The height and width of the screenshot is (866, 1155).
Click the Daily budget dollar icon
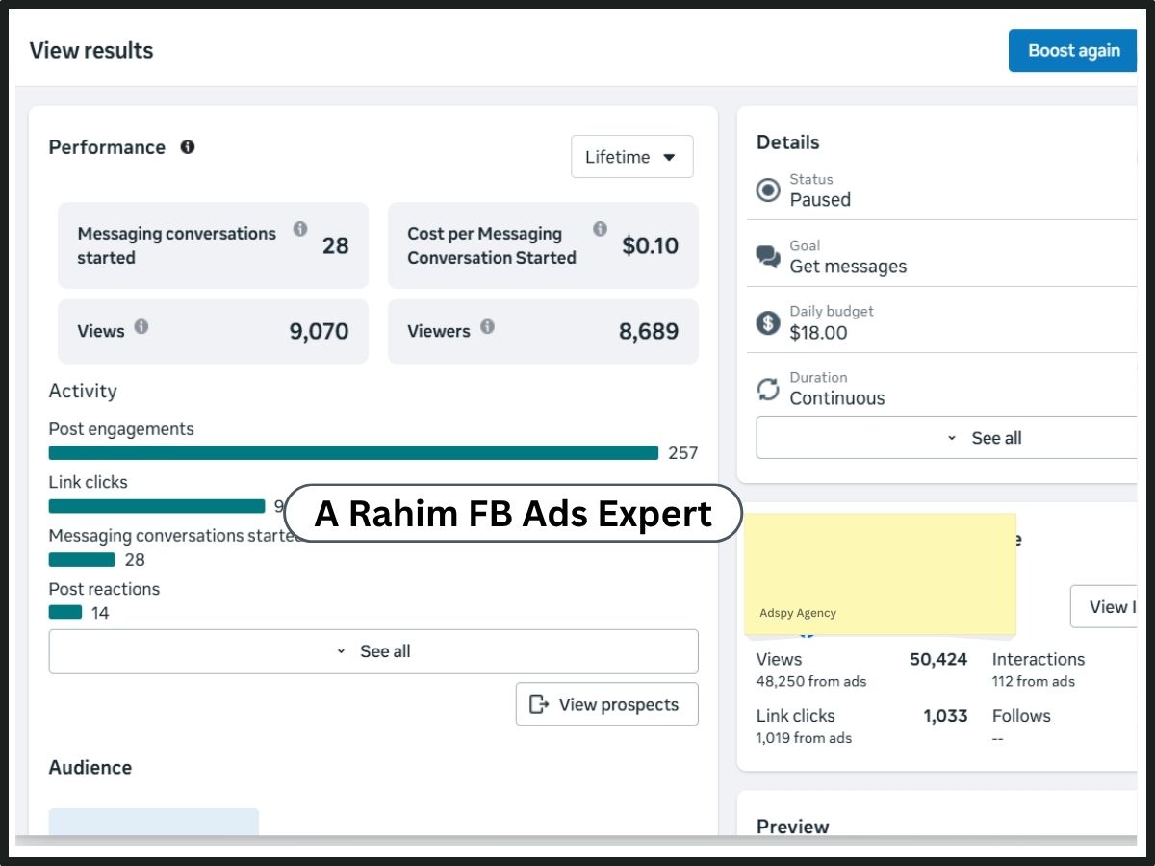768,322
